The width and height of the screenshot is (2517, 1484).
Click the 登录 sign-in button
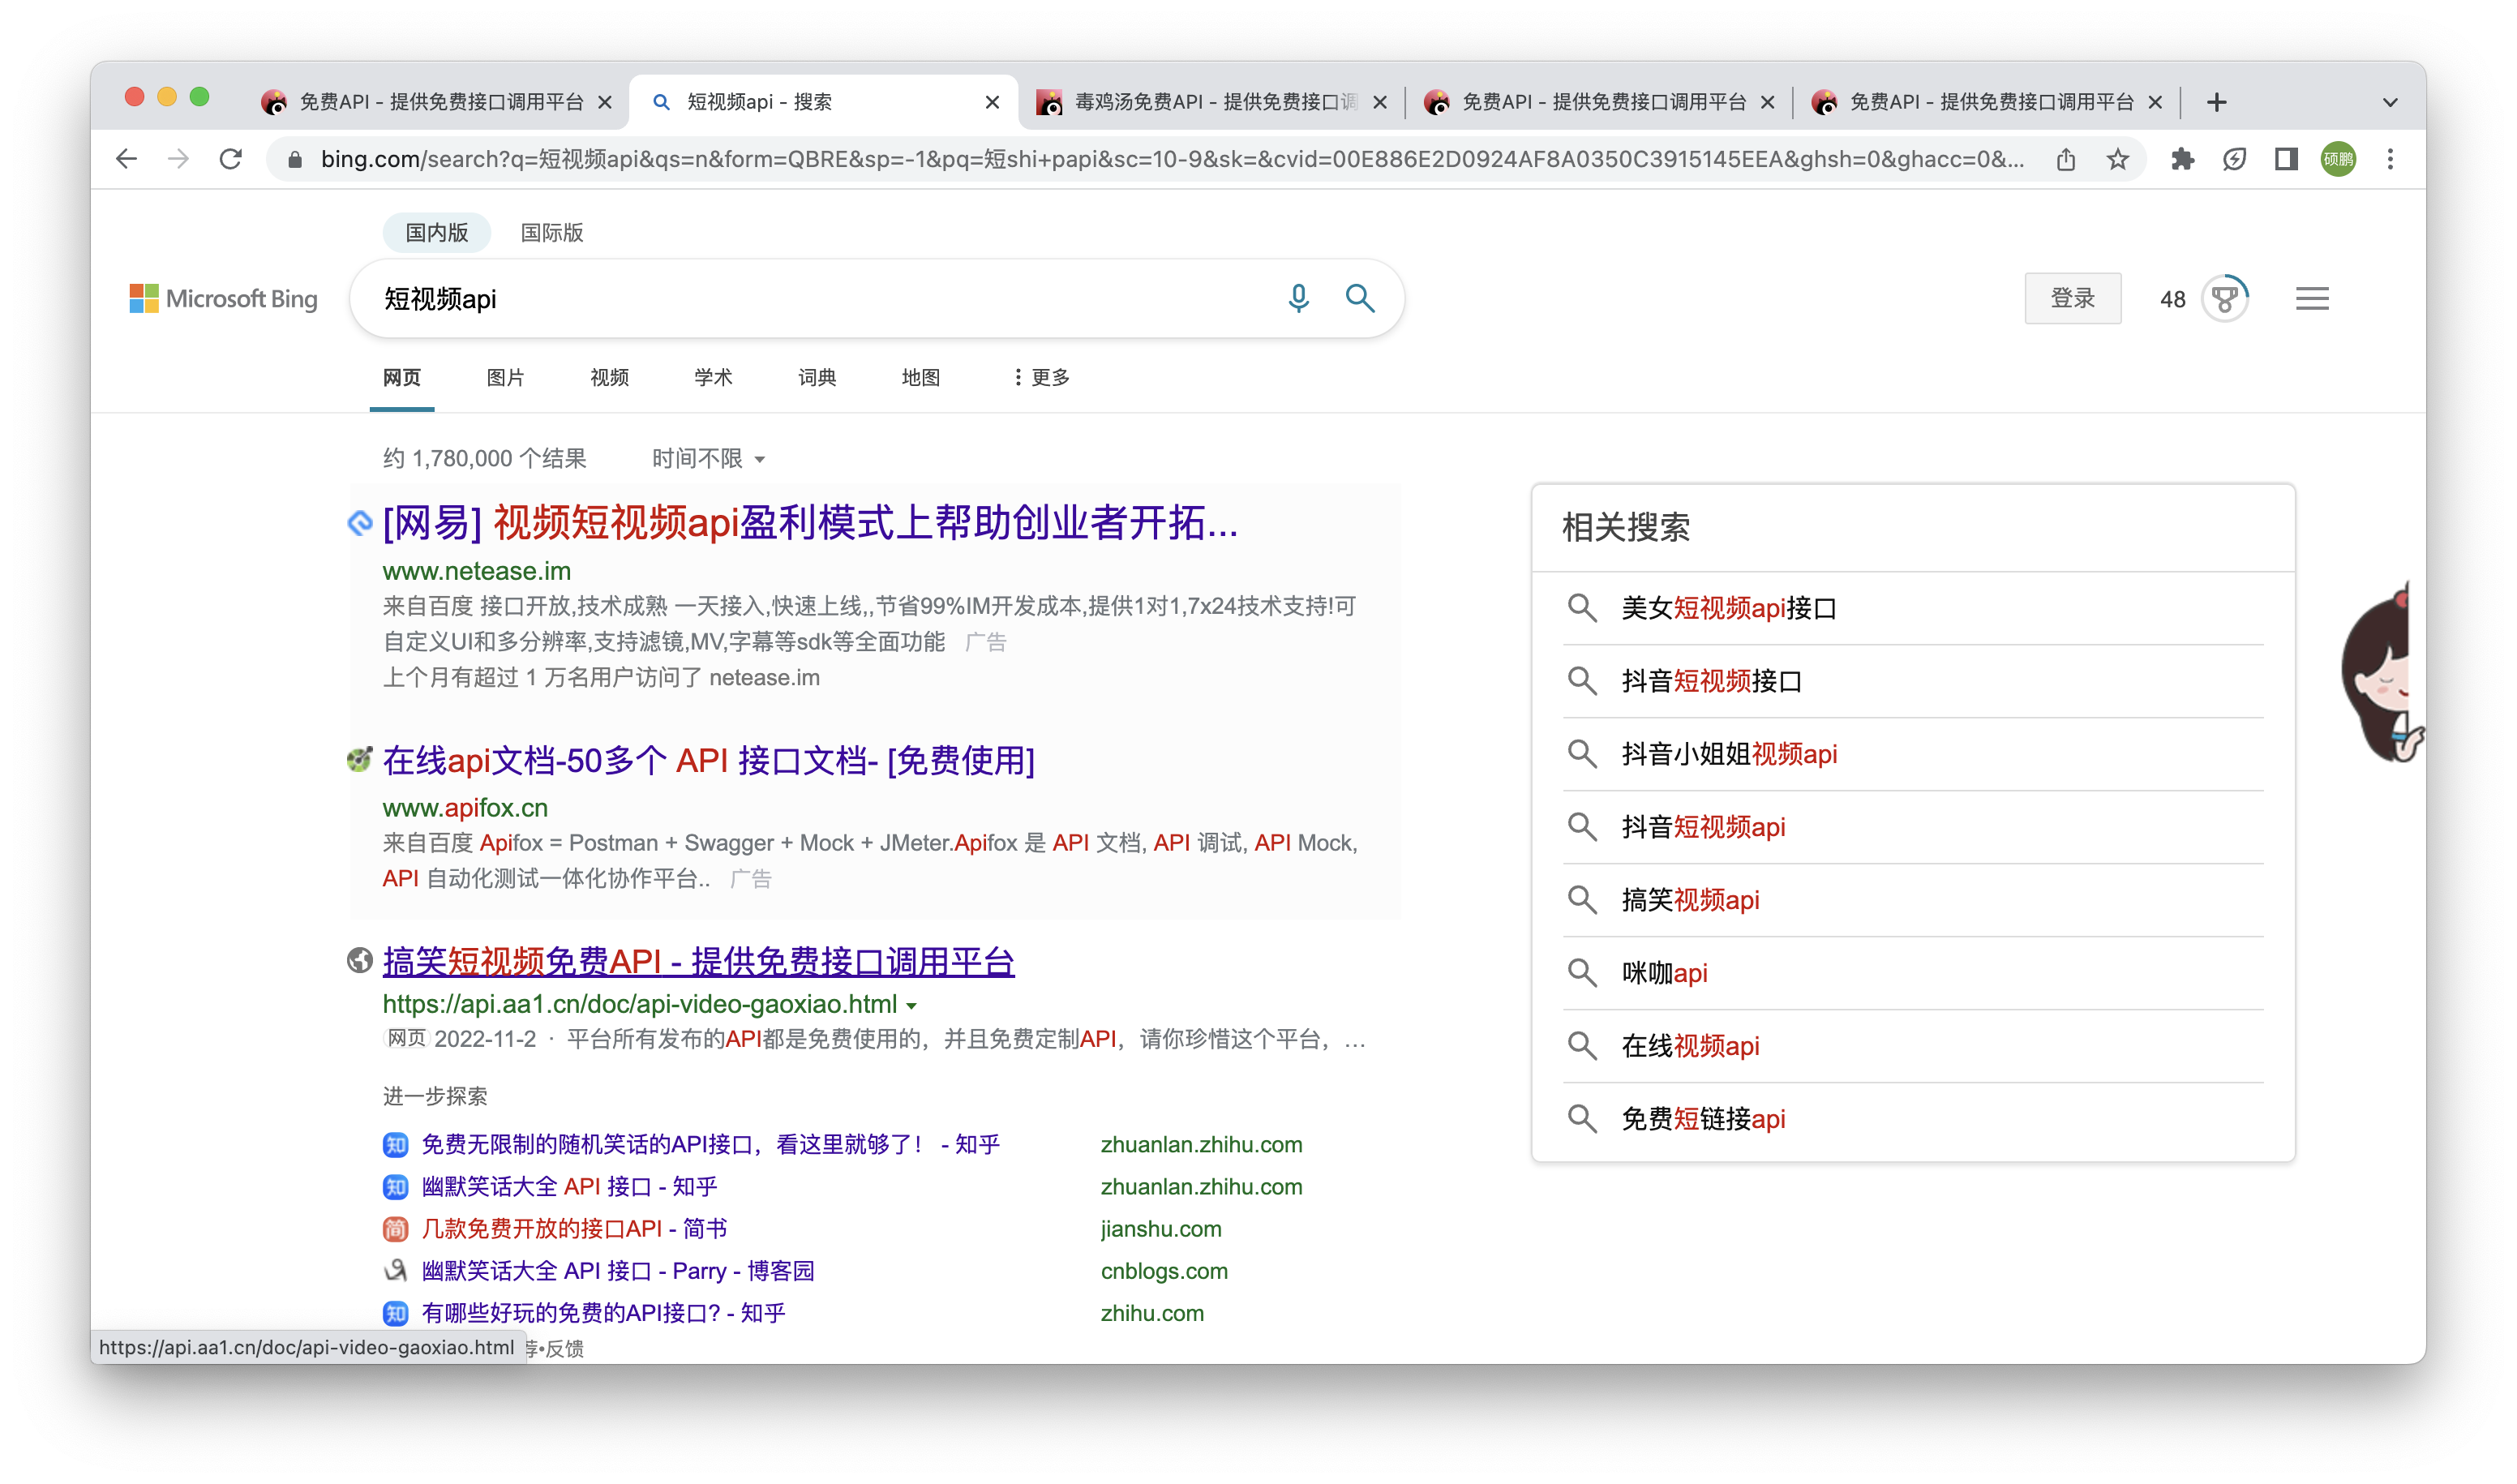point(2072,298)
